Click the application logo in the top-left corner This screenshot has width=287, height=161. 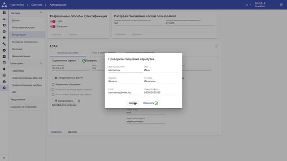click(x=4, y=5)
